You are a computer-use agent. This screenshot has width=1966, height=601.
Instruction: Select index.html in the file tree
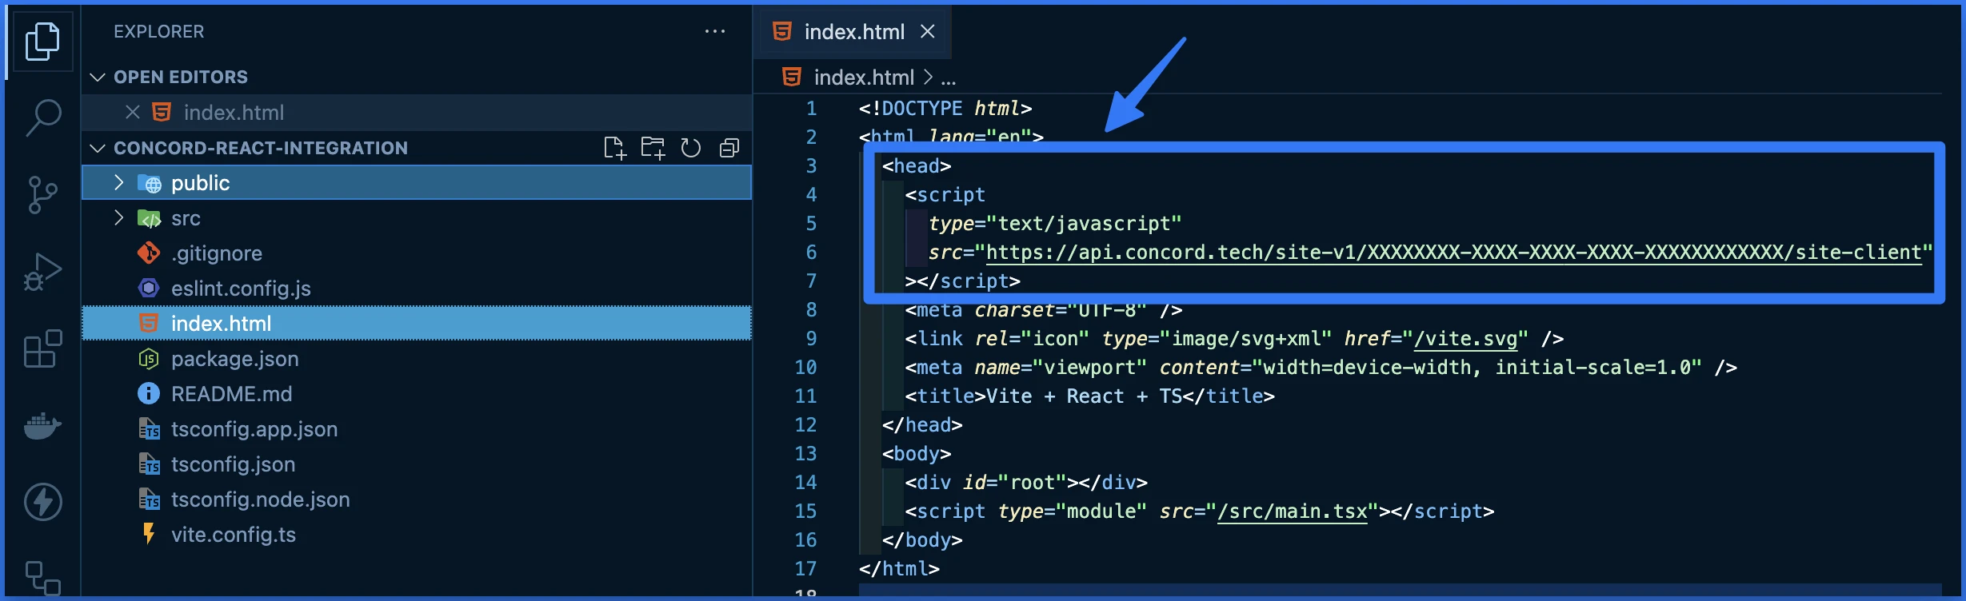(417, 324)
